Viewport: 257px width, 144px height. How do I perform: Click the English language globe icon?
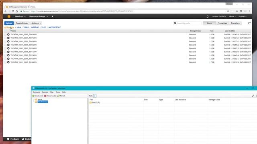point(23,139)
